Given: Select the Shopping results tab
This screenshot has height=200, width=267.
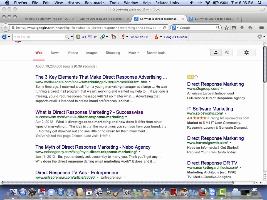Looking at the screenshot, I should pos(113,53).
